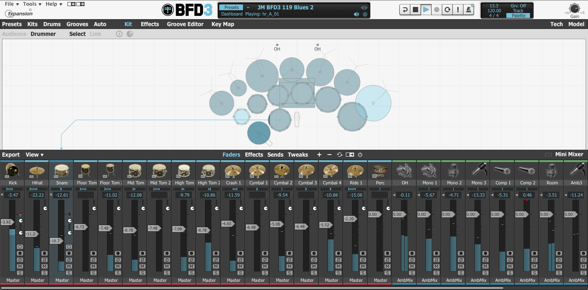This screenshot has height=290, width=588.
Task: Select the Room microphone channel icon
Action: click(551, 170)
